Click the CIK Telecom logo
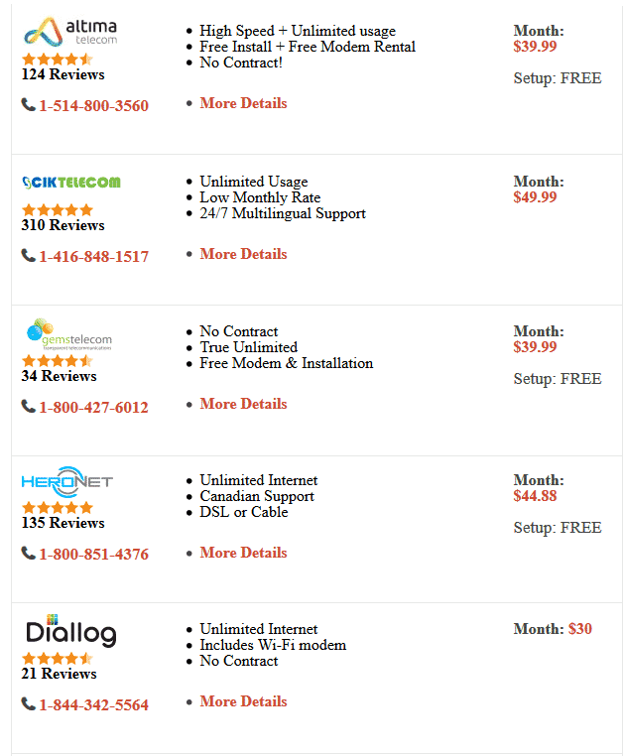The image size is (625, 756). coord(70,183)
